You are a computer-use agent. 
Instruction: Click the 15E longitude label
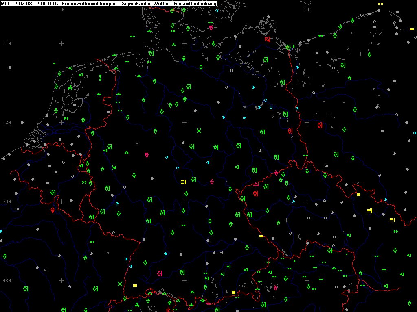[307, 9]
